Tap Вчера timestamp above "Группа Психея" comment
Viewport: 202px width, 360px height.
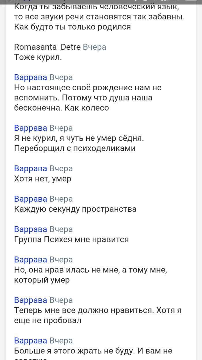pyautogui.click(x=61, y=229)
